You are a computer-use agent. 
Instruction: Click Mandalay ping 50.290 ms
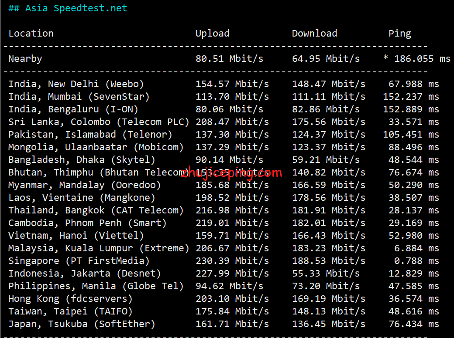tap(414, 185)
